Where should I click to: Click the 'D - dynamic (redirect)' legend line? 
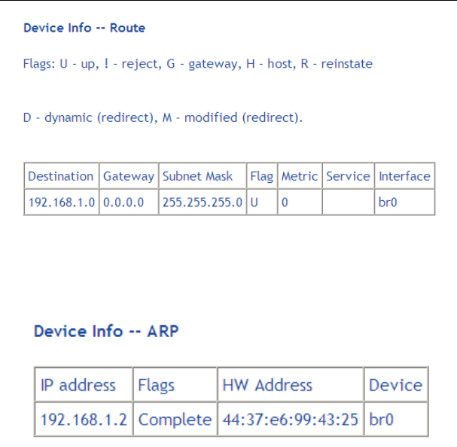pyautogui.click(x=163, y=117)
